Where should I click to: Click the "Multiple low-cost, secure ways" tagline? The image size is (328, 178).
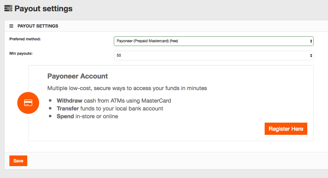(127, 88)
